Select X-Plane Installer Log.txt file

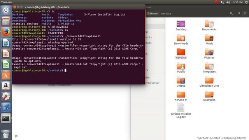(181, 111)
